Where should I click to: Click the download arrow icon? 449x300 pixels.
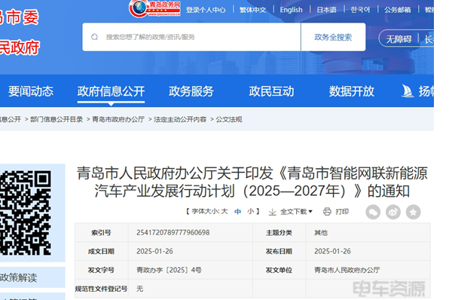[272, 212]
